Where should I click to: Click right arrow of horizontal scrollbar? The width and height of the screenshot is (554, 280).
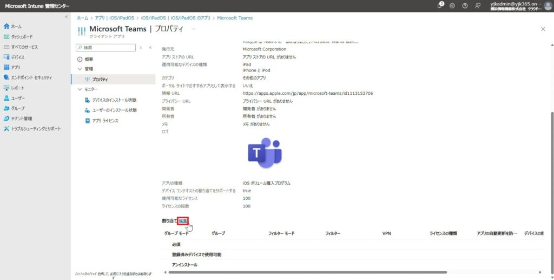pyautogui.click(x=540, y=272)
